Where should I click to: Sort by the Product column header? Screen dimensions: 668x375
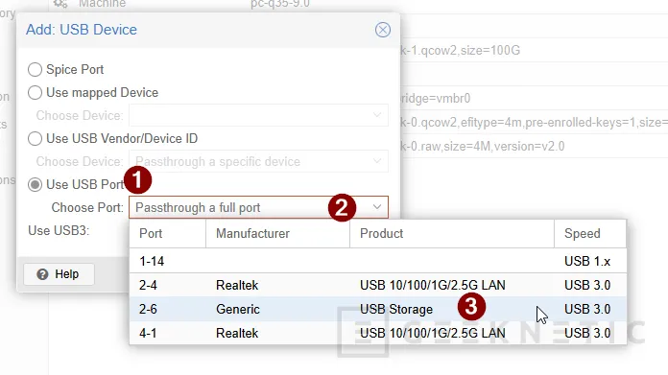(x=452, y=234)
